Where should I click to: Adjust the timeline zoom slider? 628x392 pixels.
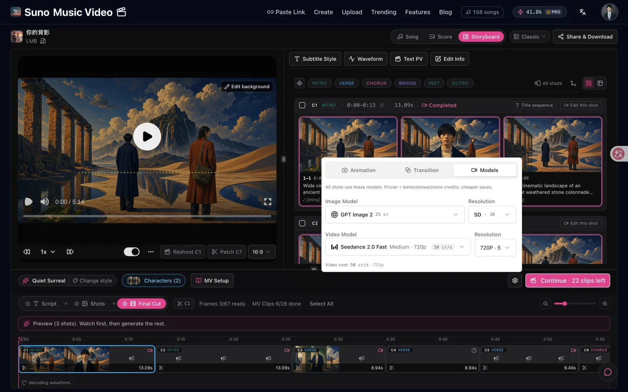[x=575, y=303]
